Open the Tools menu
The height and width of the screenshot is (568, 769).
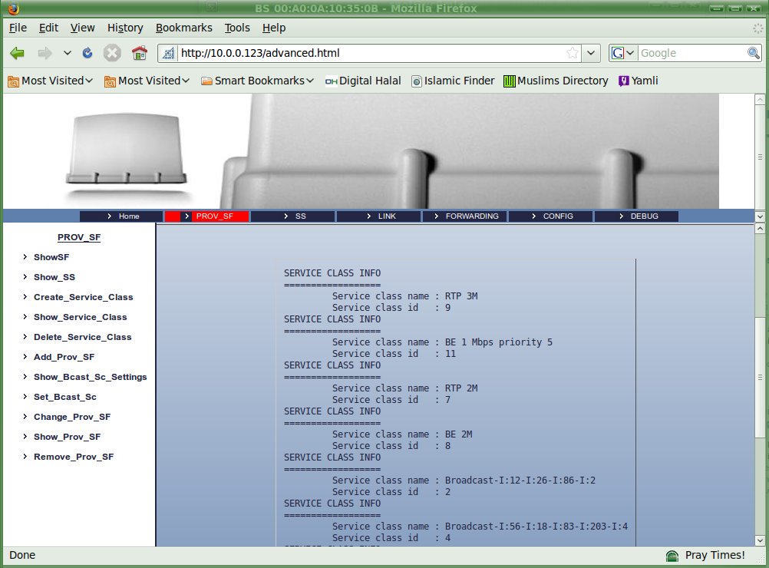point(237,28)
